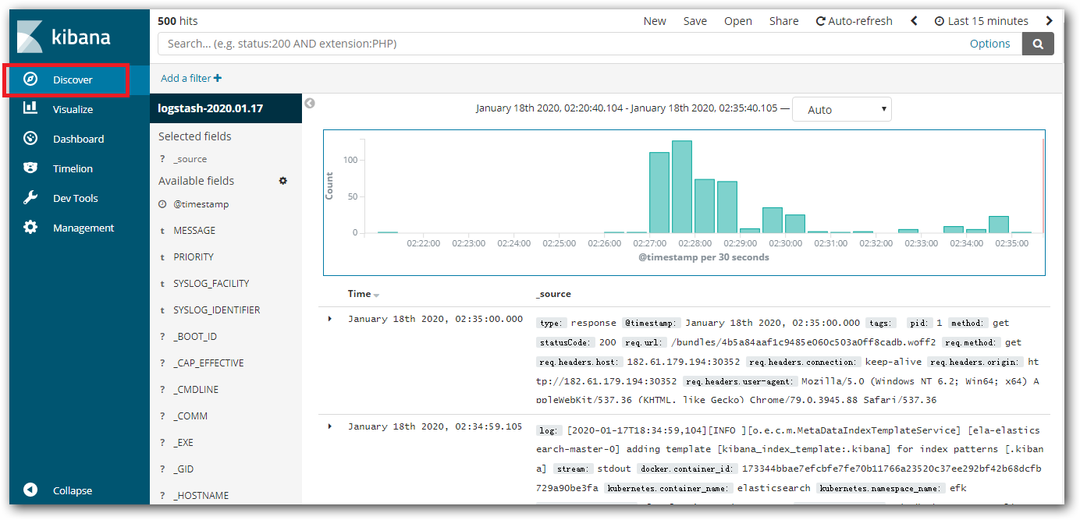Select the Open menu item
Screen dimensions: 1080x520
point(738,21)
